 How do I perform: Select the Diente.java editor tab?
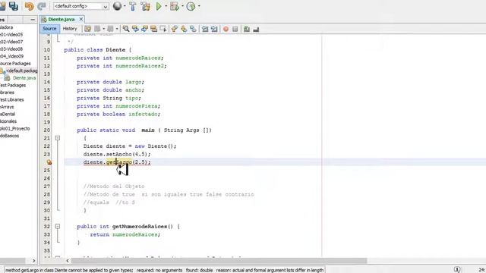pos(62,19)
